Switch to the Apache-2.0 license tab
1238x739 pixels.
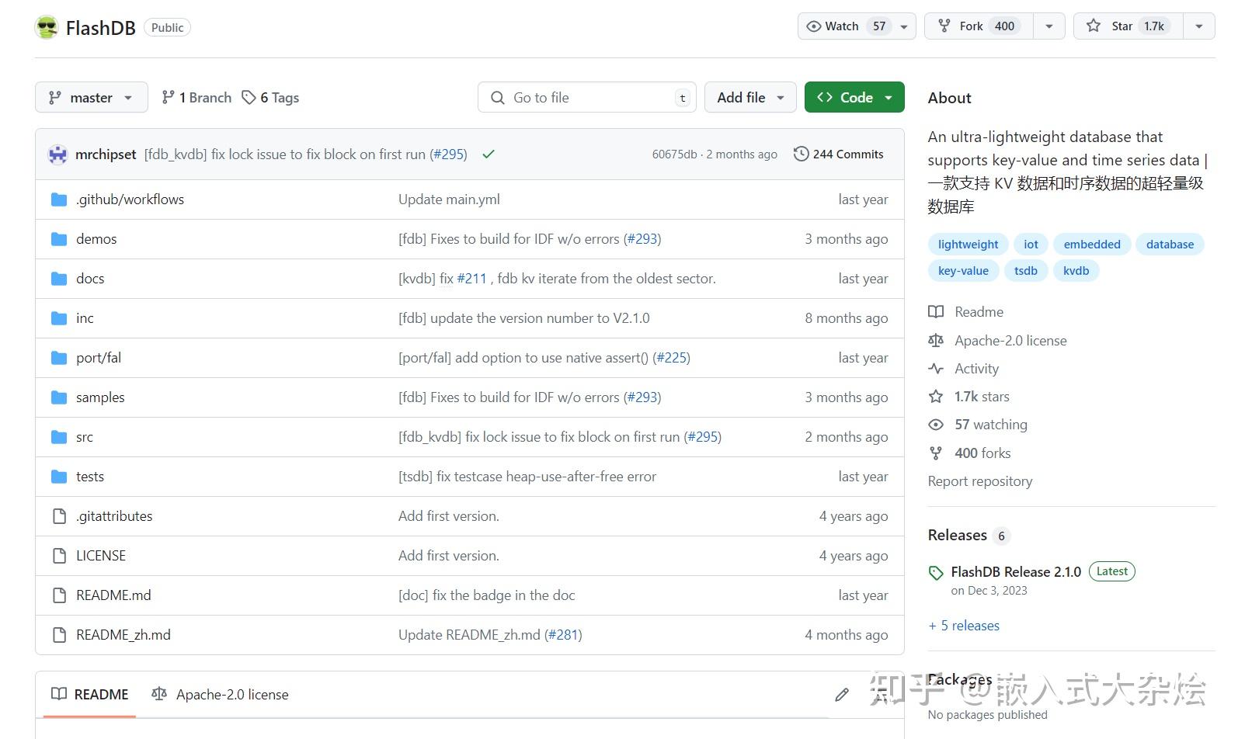point(221,695)
